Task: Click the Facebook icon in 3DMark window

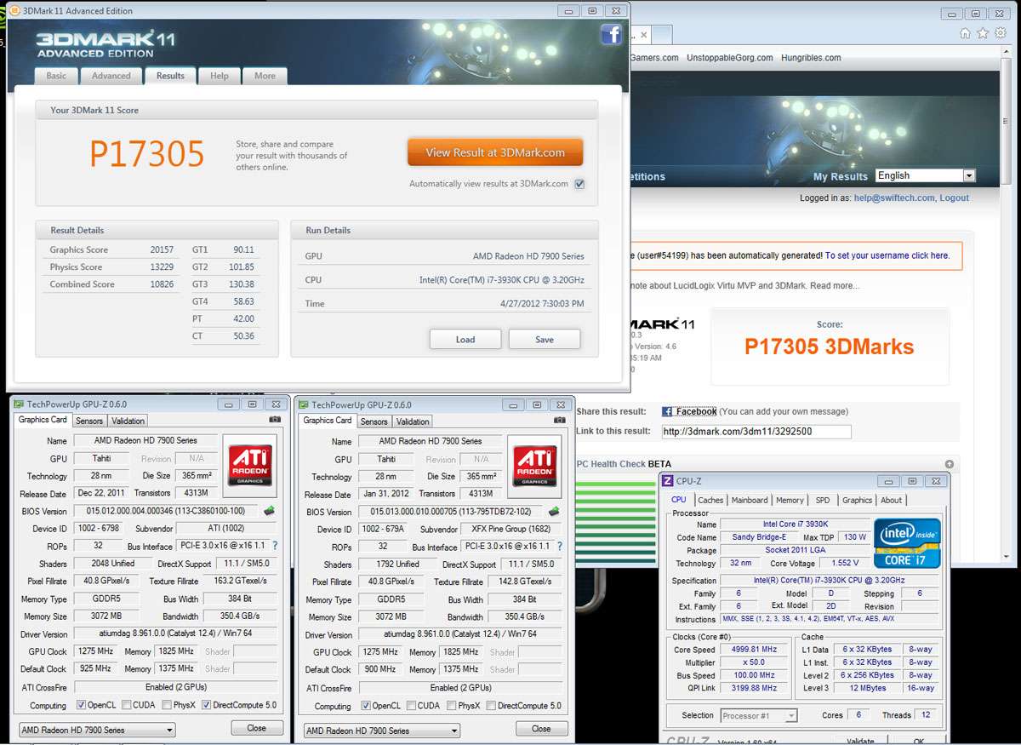Action: (x=611, y=34)
